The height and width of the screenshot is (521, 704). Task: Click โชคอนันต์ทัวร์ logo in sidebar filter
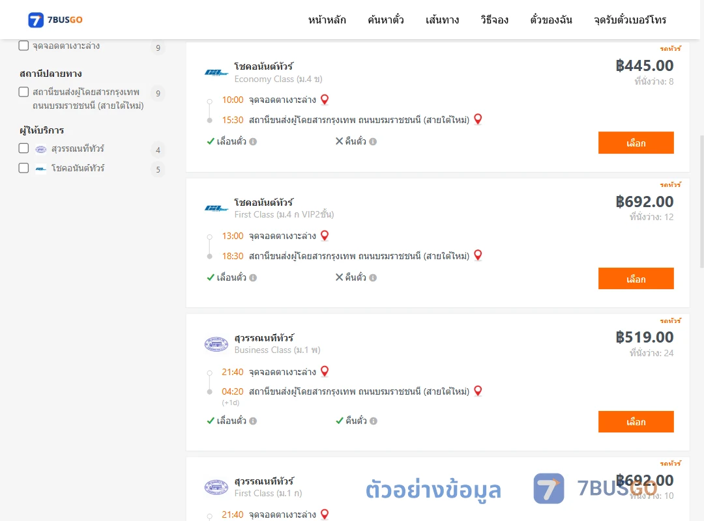tap(41, 169)
